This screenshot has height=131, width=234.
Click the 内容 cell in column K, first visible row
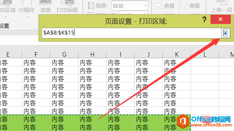pos(176,62)
